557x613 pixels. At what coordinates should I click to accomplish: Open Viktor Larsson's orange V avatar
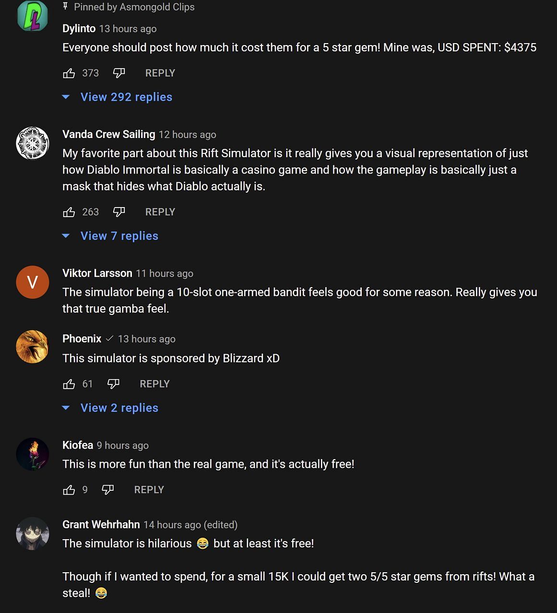tap(33, 282)
